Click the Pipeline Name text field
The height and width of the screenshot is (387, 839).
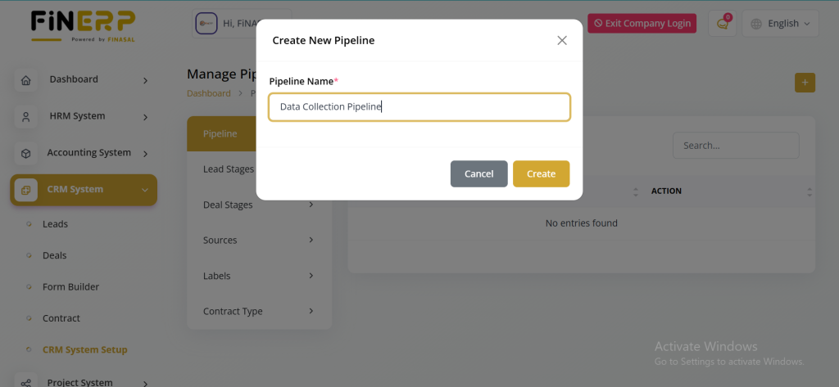pyautogui.click(x=419, y=107)
